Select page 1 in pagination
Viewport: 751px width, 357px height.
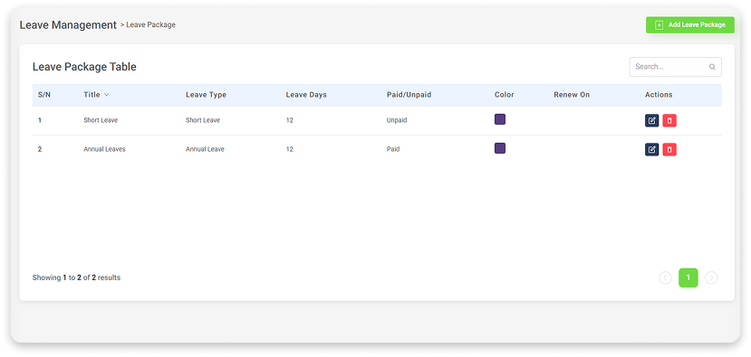pos(688,277)
